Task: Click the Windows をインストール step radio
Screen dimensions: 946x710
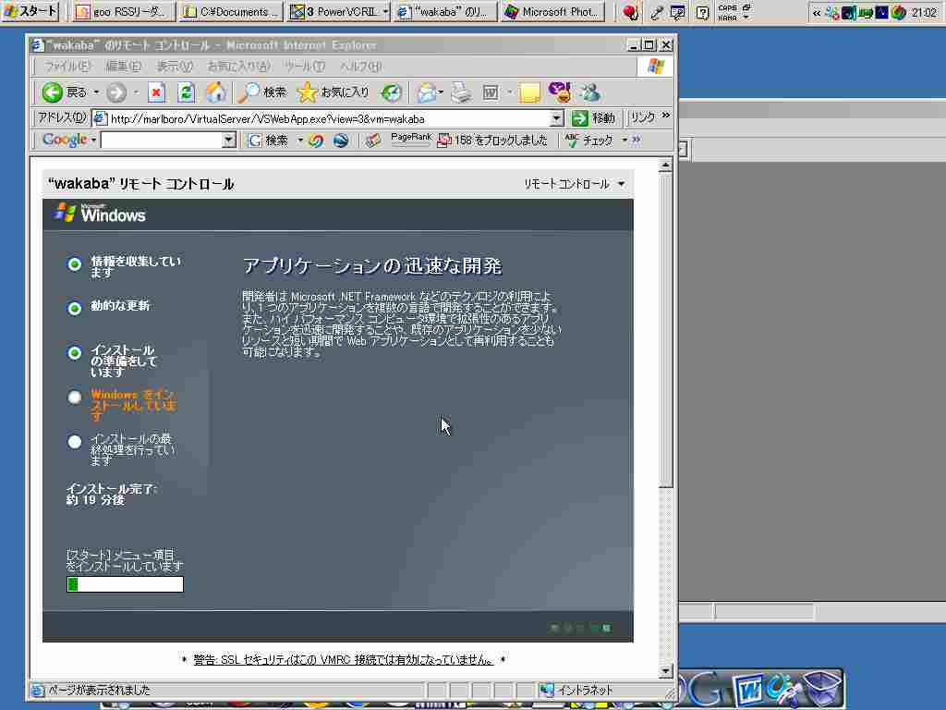Action: (x=74, y=398)
